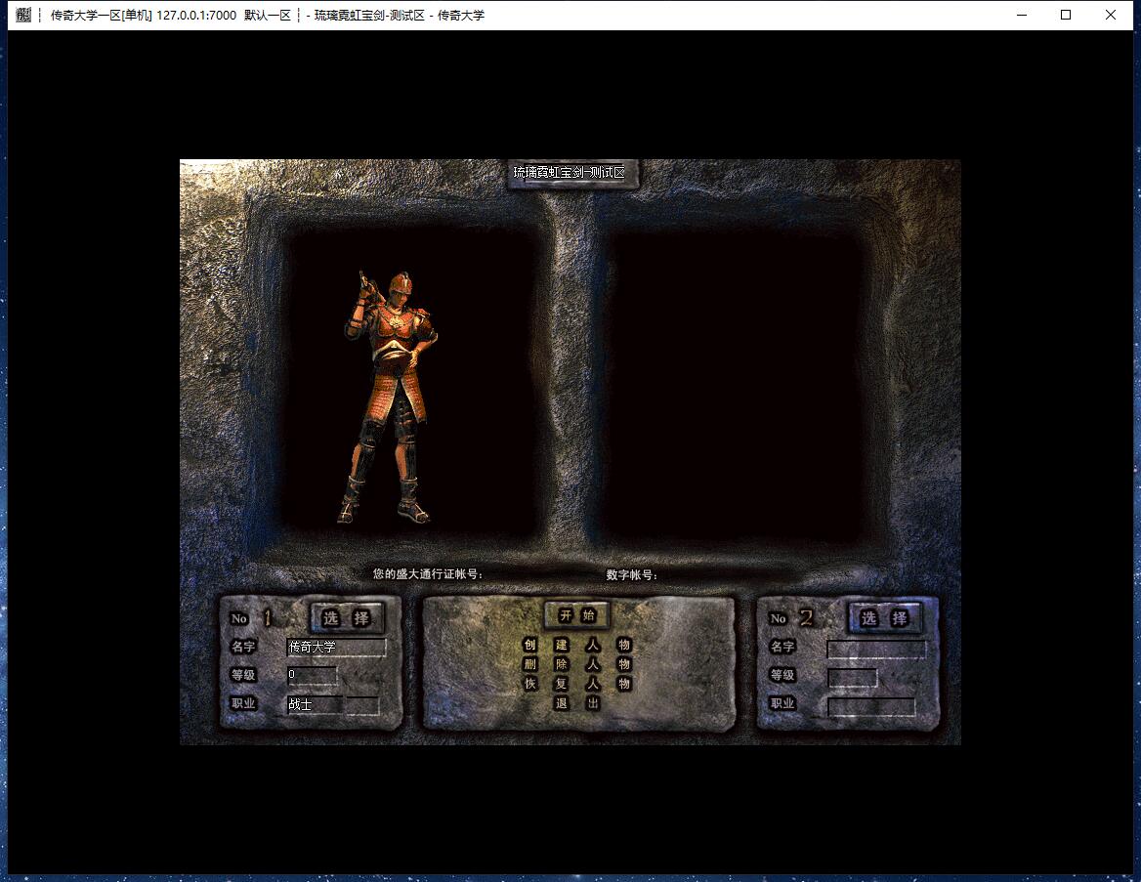Viewport: 1141px width, 882px height.
Task: Click the window title text 传奇大学一区[单机]
Action: [102, 16]
